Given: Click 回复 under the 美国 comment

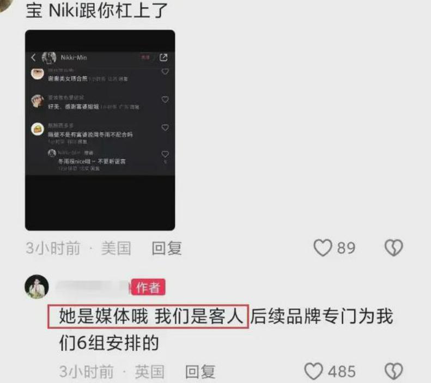Looking at the screenshot, I should [x=167, y=248].
